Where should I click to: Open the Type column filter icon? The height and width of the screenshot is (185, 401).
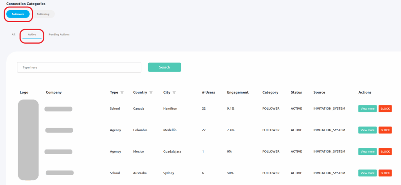click(122, 92)
